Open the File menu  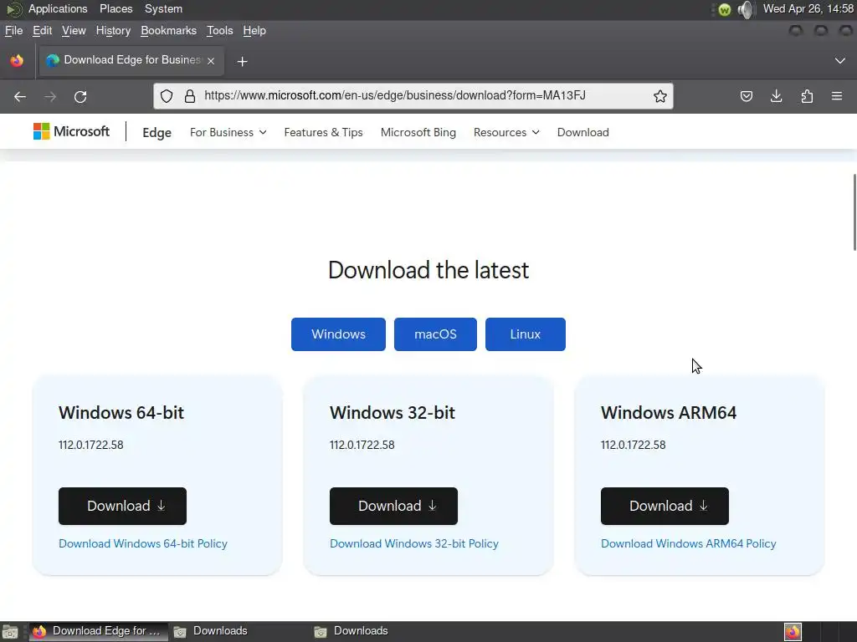[x=13, y=31]
